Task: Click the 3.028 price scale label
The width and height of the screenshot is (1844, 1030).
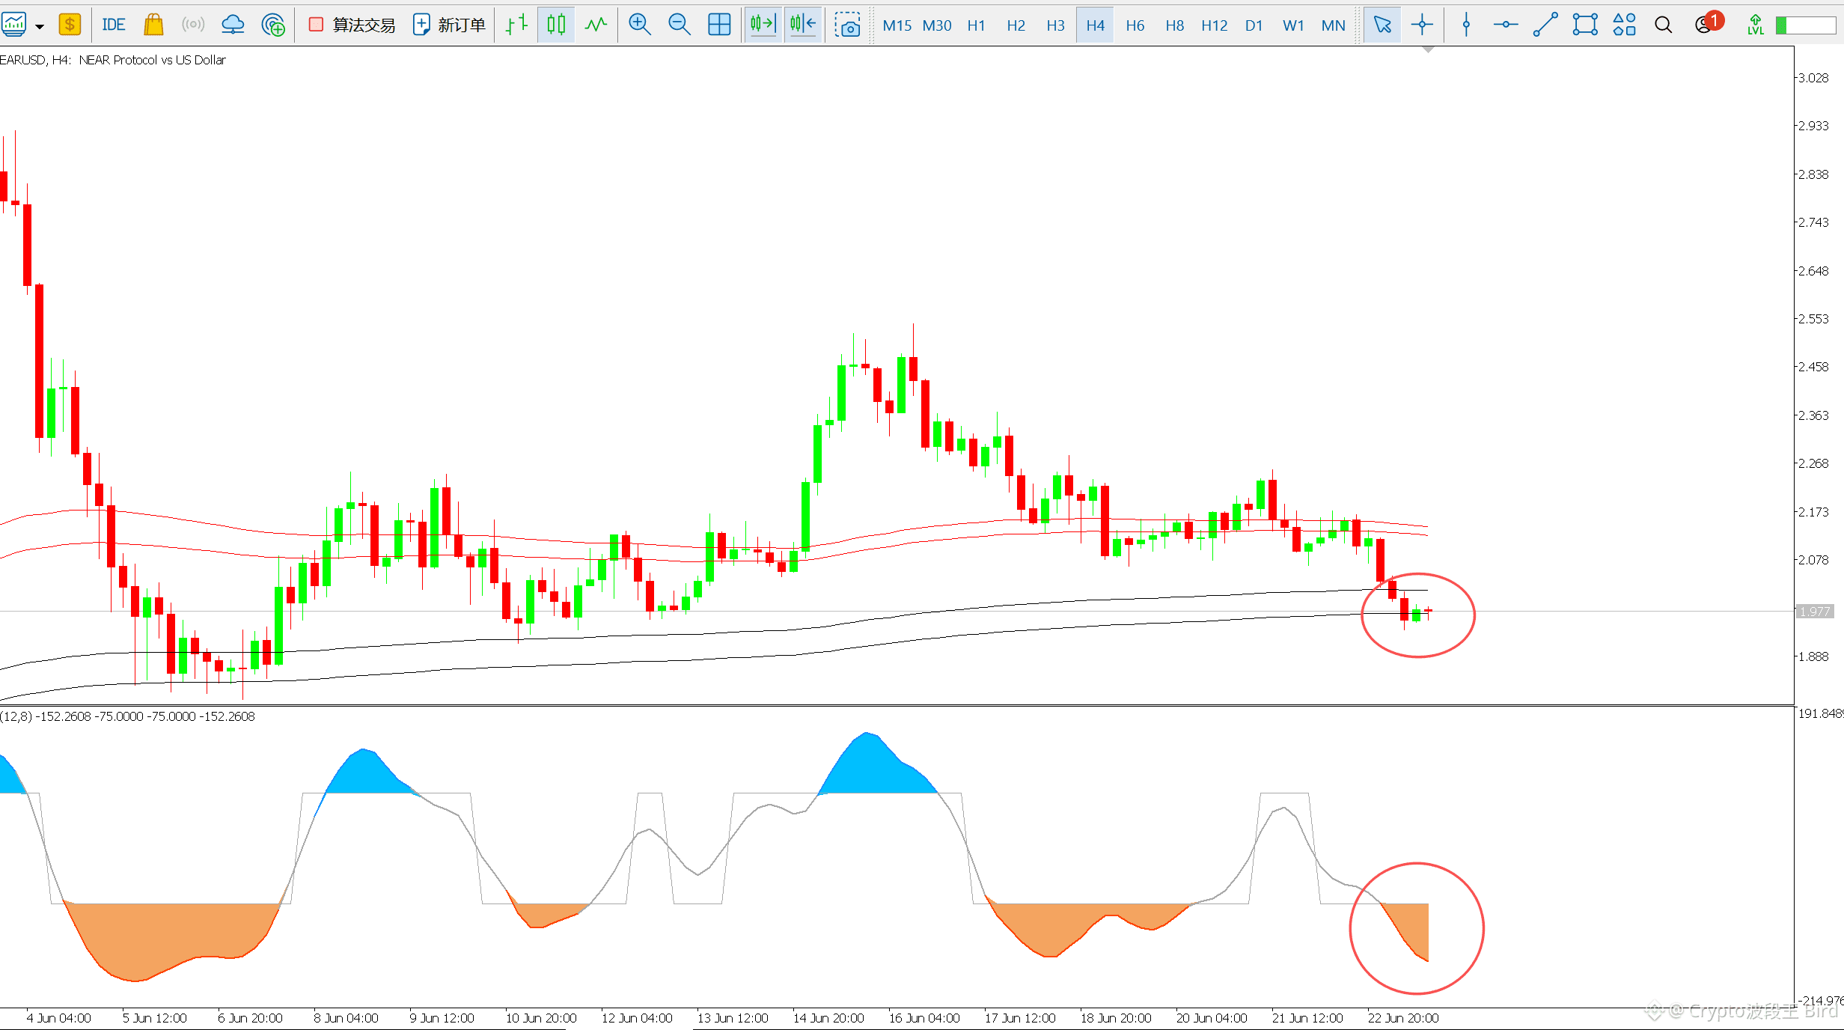Action: click(x=1813, y=78)
